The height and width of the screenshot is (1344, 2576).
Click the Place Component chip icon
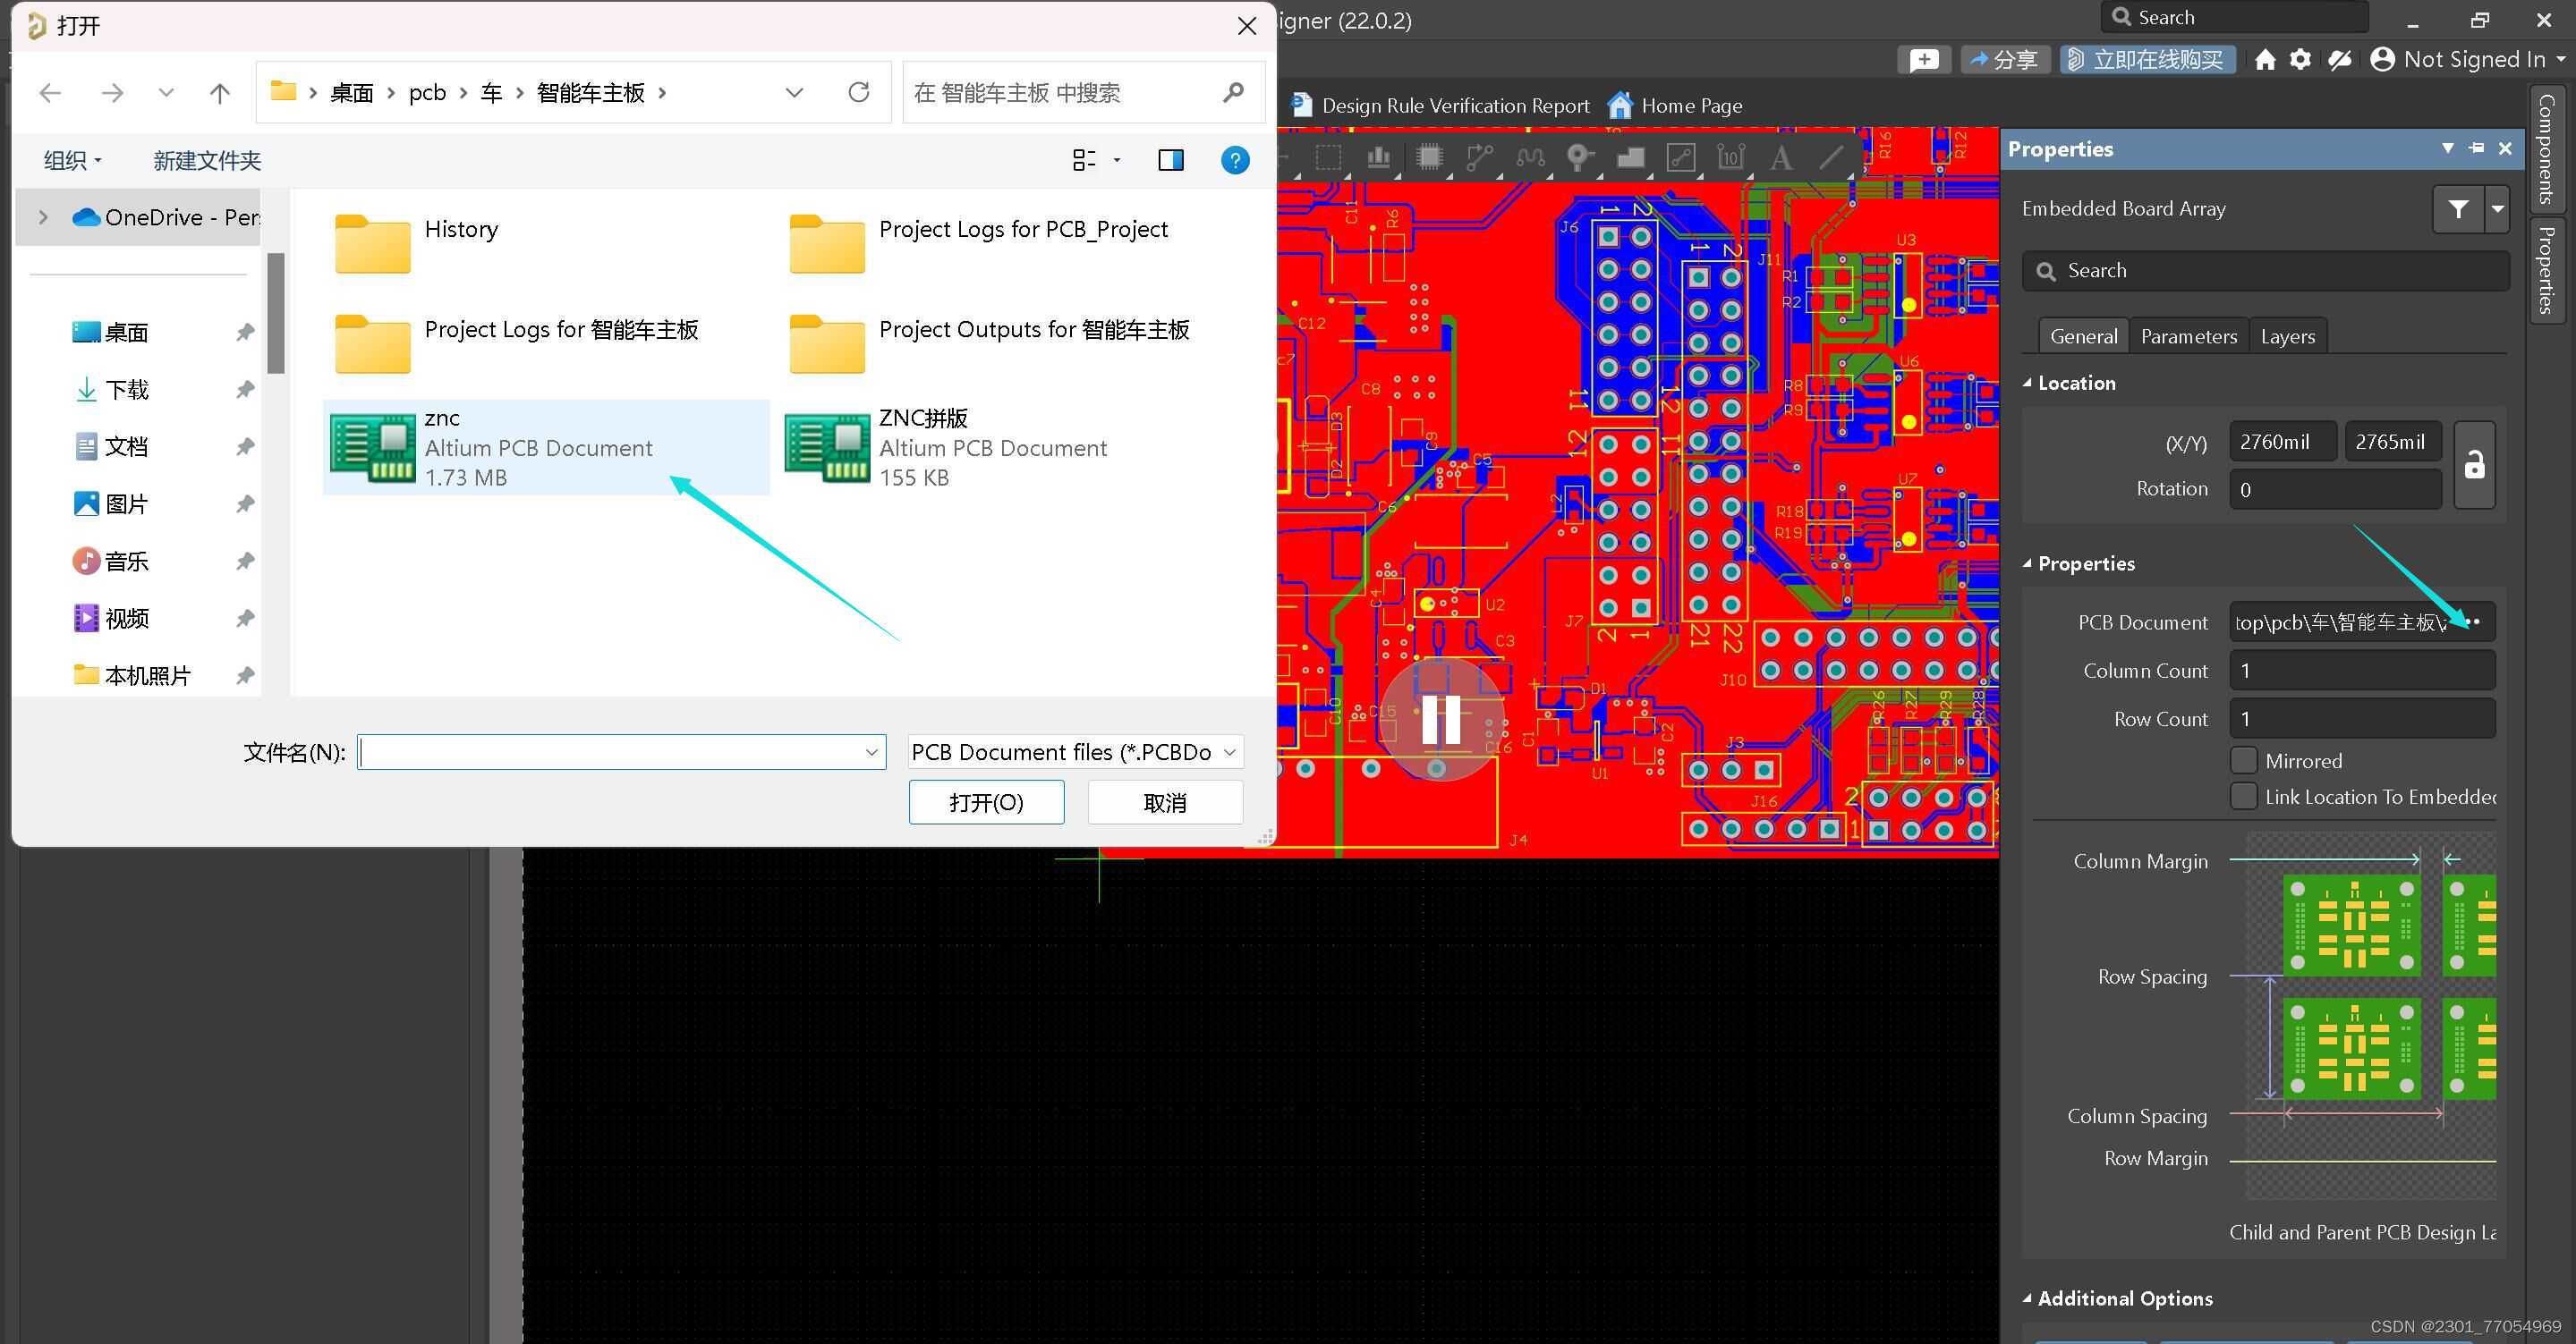(1429, 156)
